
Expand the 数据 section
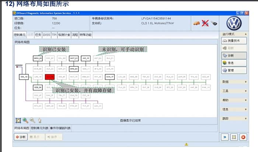234,82
